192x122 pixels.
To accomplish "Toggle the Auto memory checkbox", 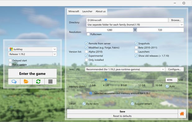I will coord(167,86).
